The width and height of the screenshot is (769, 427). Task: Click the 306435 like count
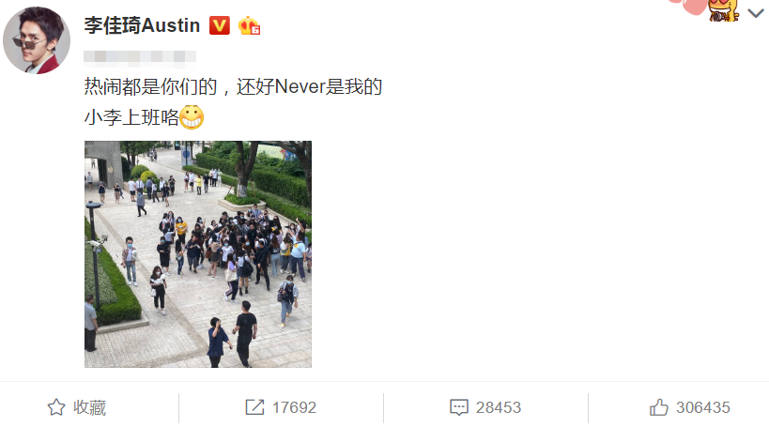click(x=702, y=407)
